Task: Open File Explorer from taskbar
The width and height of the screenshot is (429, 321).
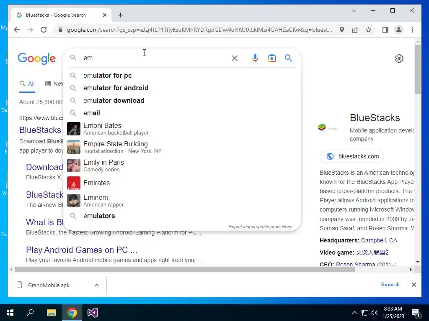Action: click(x=51, y=313)
